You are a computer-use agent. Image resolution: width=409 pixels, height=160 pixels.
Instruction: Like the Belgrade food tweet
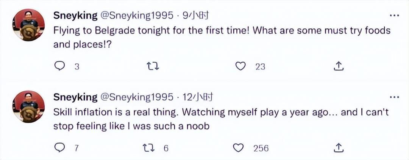tap(240, 67)
